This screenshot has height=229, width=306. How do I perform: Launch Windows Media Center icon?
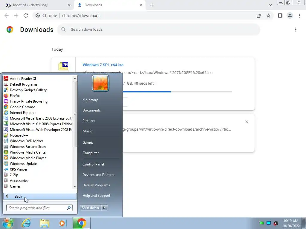[x=6, y=152]
